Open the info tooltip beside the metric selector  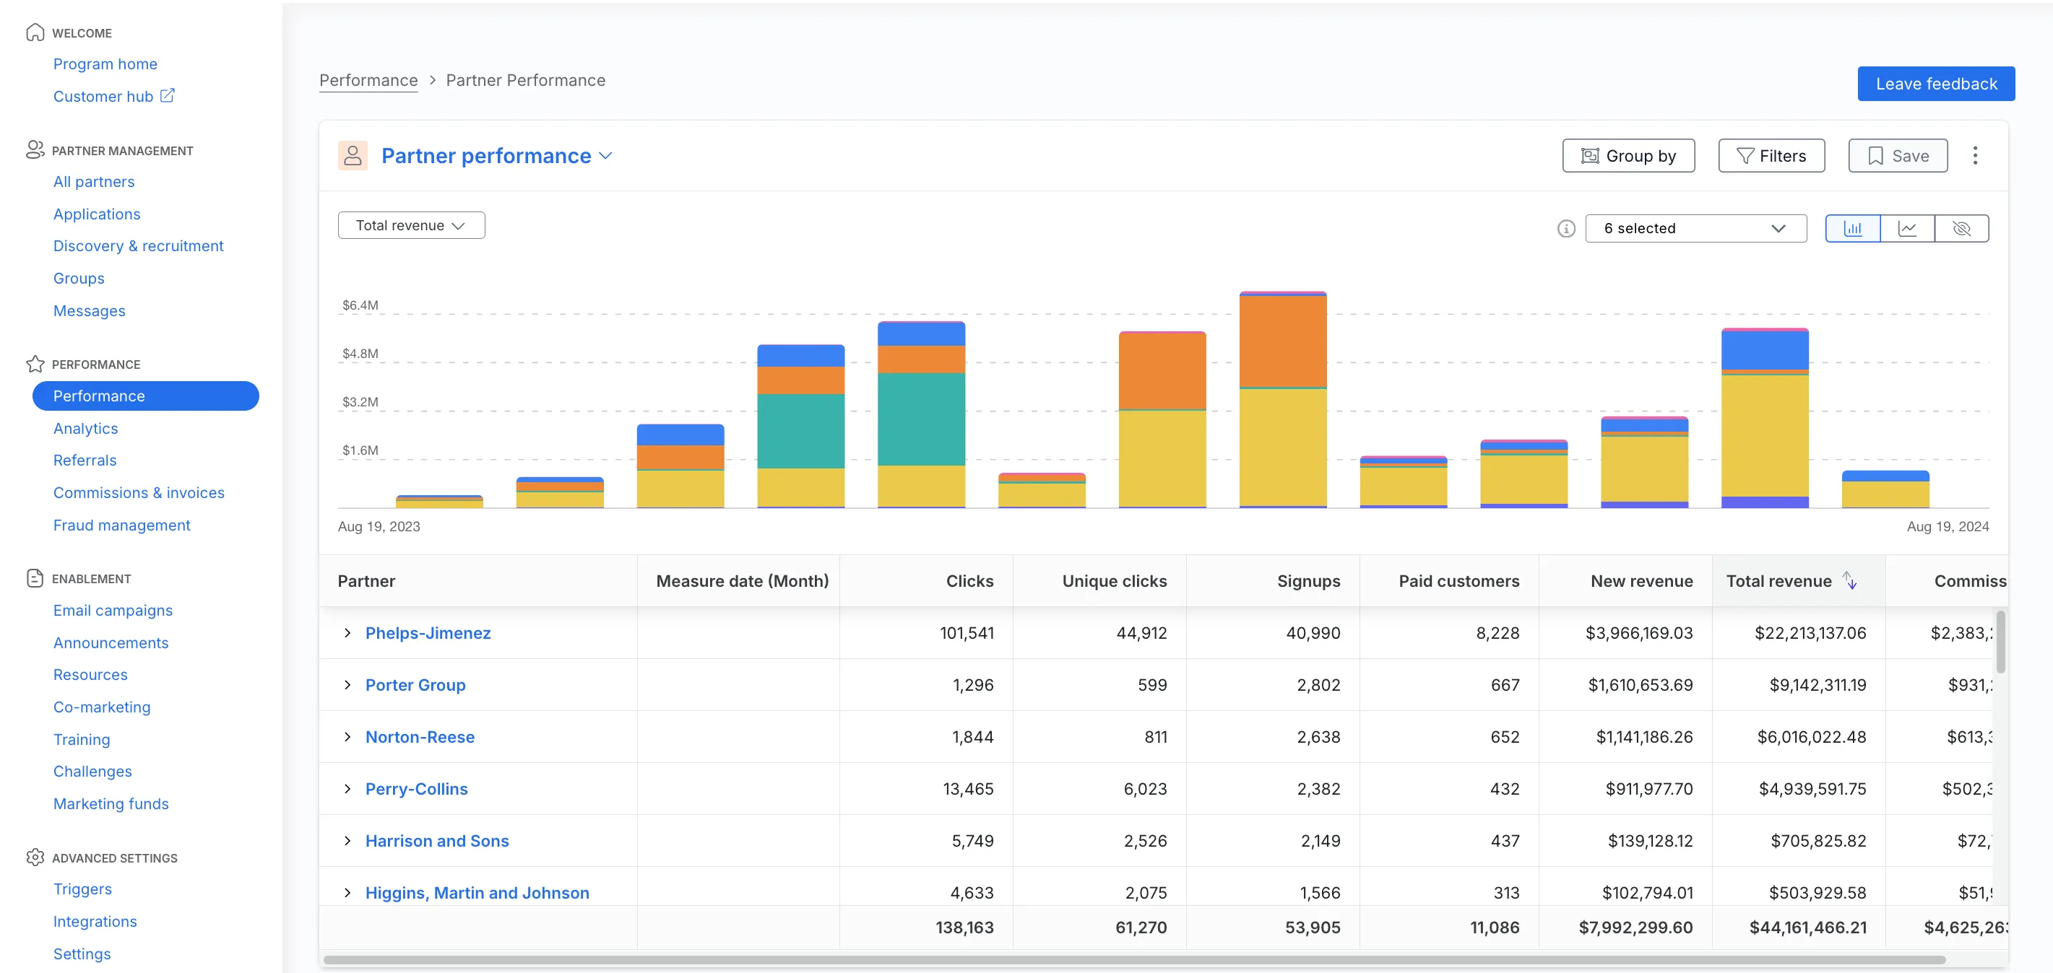pyautogui.click(x=1566, y=229)
